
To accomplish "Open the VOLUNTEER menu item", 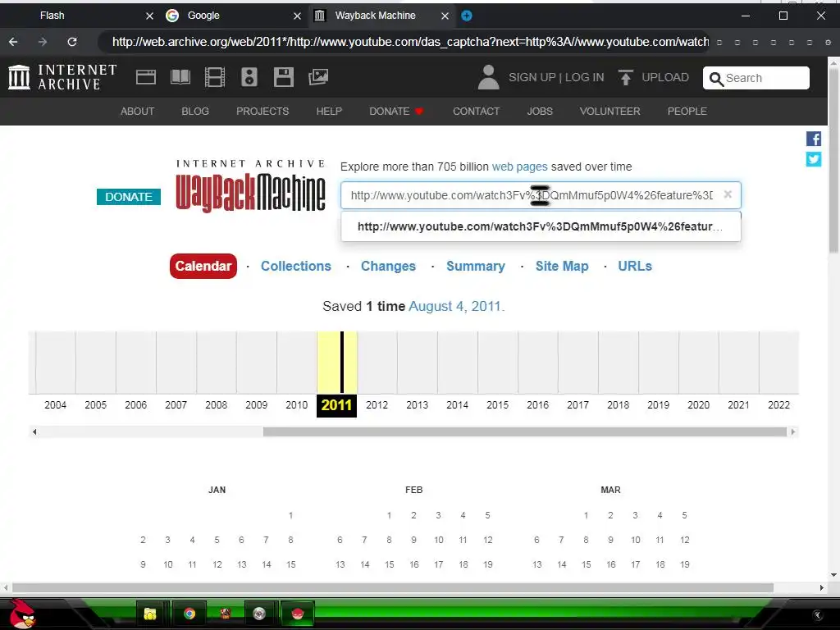I will (x=609, y=112).
